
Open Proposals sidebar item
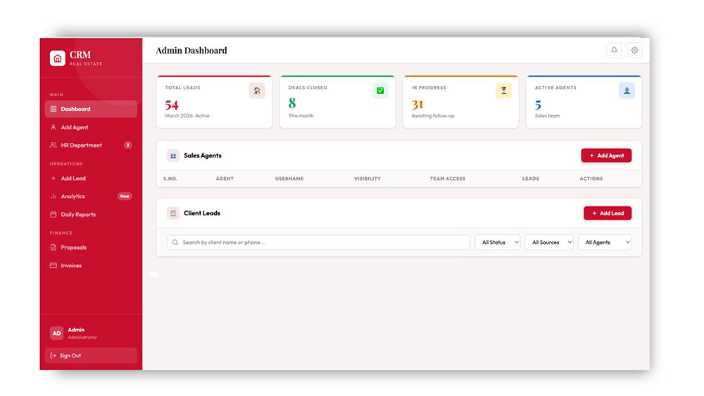[91, 248]
